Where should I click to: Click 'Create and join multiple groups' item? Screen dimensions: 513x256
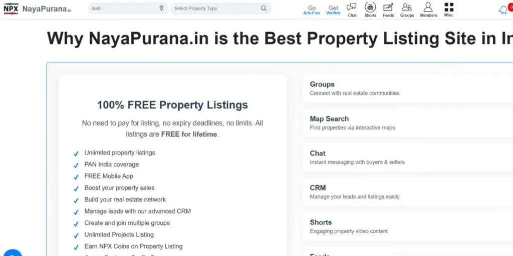click(127, 223)
